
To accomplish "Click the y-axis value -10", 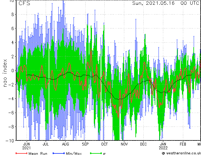I will [x=10, y=140].
